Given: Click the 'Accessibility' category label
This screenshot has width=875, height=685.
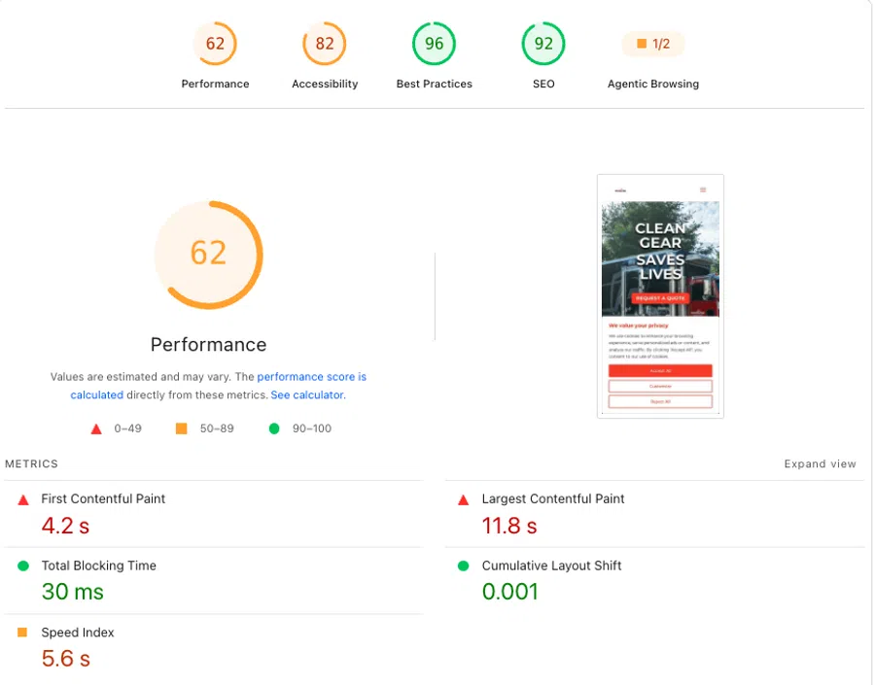Looking at the screenshot, I should point(325,84).
